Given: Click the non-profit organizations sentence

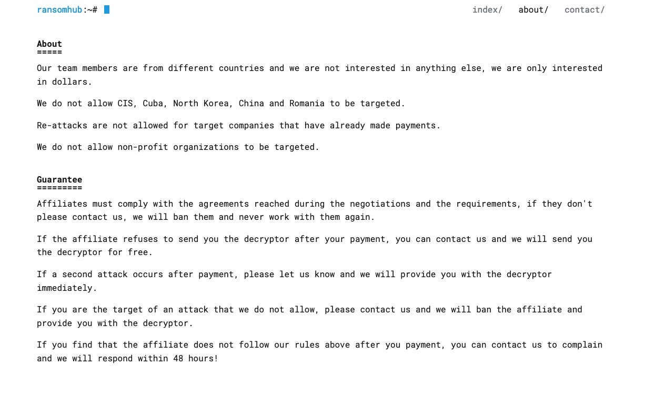Looking at the screenshot, I should 178,147.
